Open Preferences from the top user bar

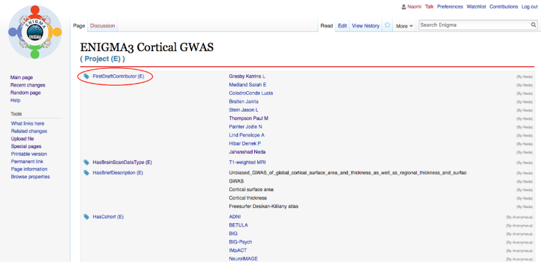(x=450, y=7)
